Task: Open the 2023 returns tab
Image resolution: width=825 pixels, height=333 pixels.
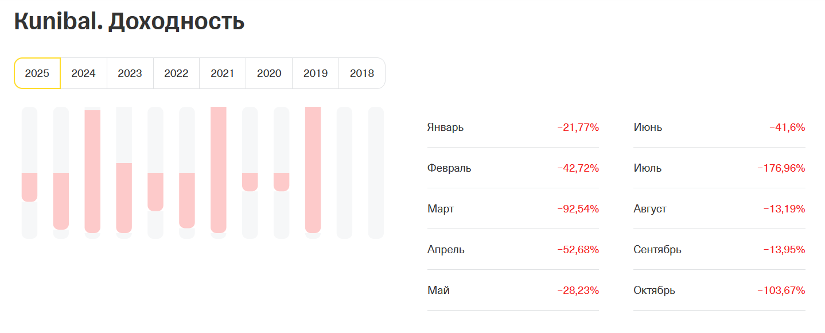Action: point(130,73)
